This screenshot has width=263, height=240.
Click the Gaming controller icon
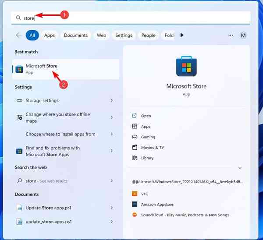(x=135, y=137)
